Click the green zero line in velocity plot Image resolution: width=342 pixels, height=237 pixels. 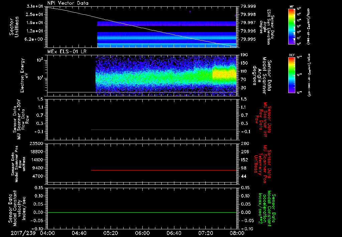pos(142,212)
